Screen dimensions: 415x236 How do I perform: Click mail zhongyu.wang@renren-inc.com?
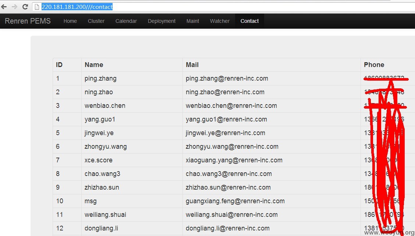click(232, 147)
